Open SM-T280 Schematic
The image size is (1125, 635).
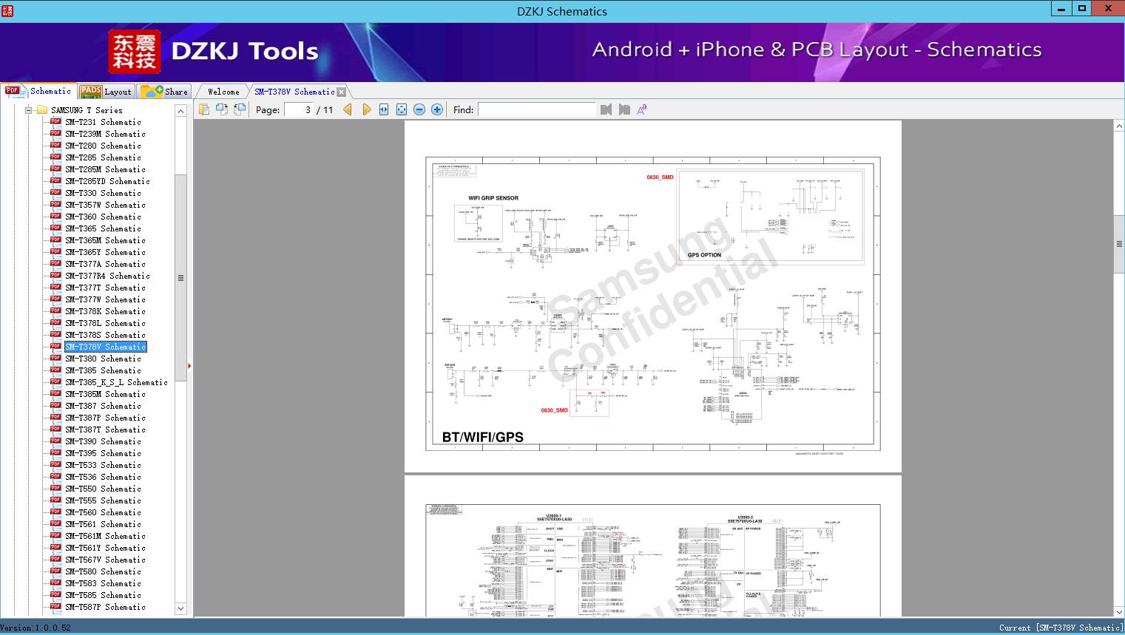[x=103, y=146]
